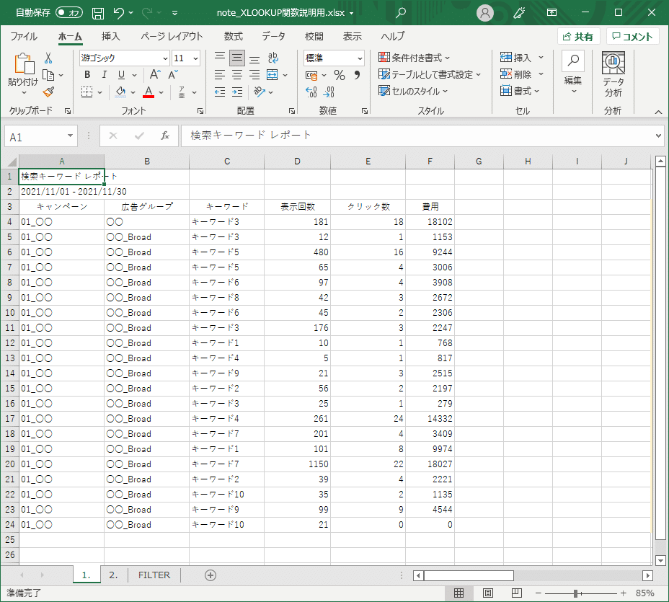This screenshot has width=669, height=602.
Task: Click the top align icon
Action: click(x=220, y=58)
